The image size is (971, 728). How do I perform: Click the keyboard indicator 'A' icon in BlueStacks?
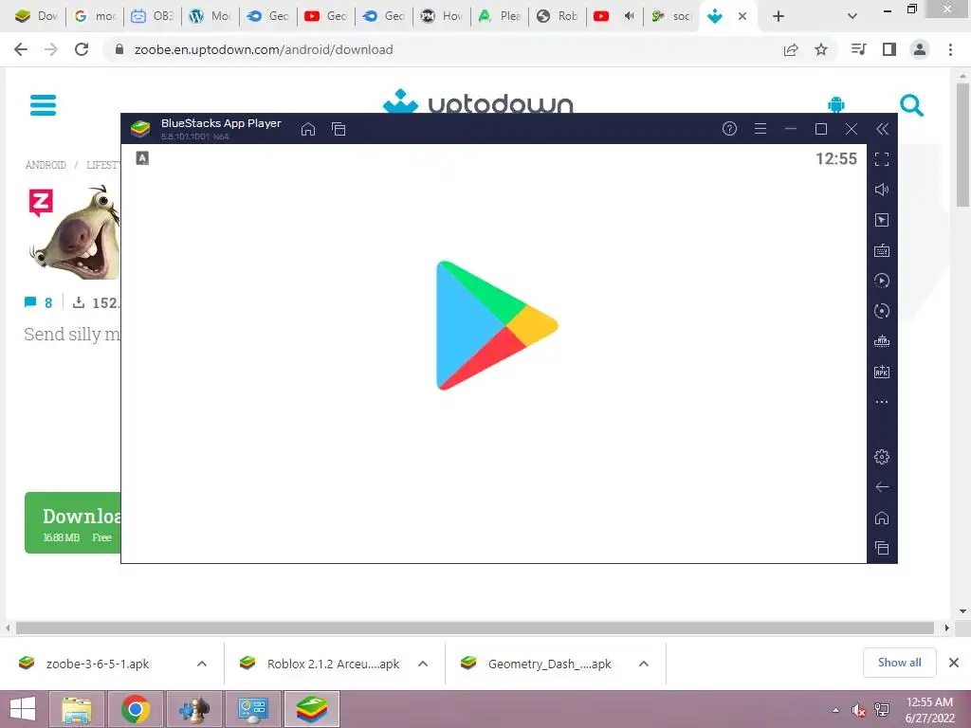(142, 158)
